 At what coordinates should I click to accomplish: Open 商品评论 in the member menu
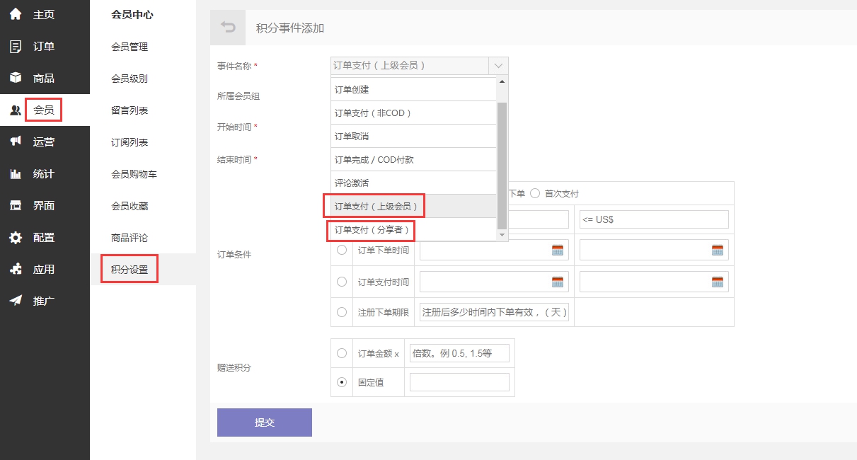tap(130, 238)
